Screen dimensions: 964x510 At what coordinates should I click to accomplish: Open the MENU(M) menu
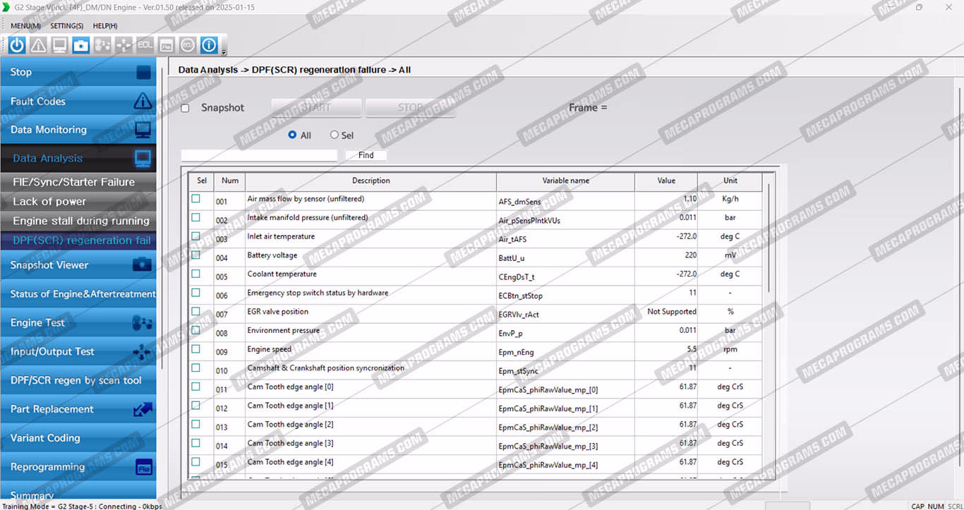25,26
